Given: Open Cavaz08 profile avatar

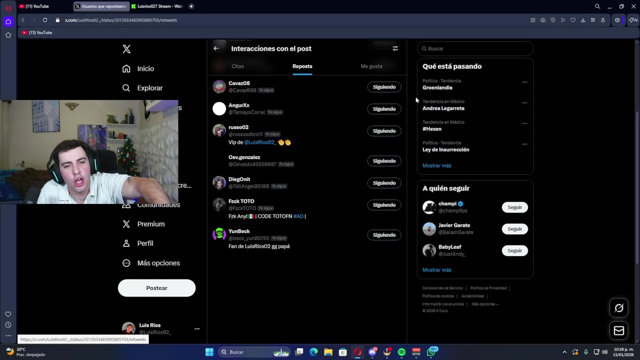Looking at the screenshot, I should (219, 86).
